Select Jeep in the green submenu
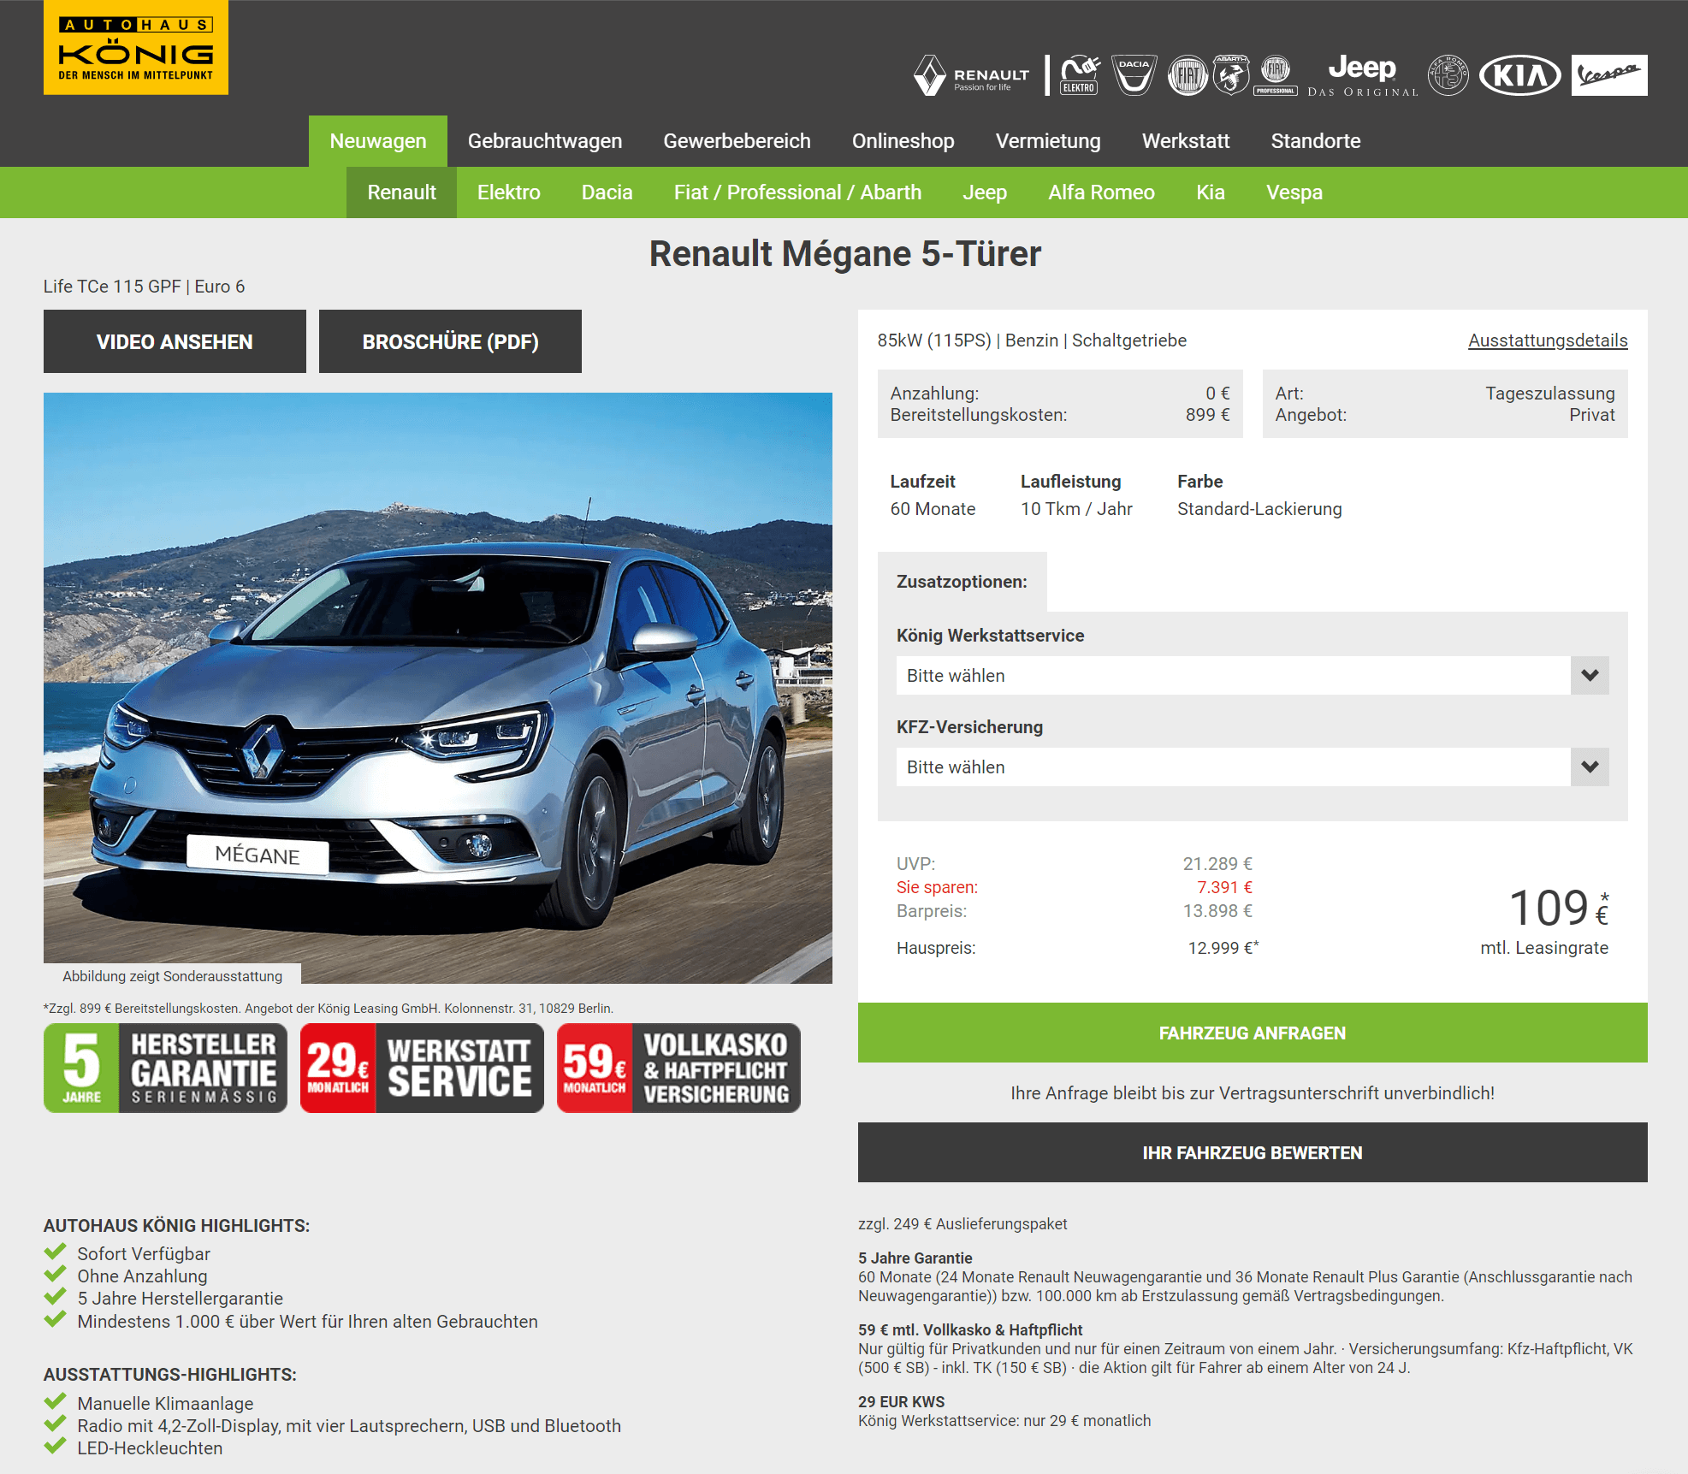 point(985,192)
